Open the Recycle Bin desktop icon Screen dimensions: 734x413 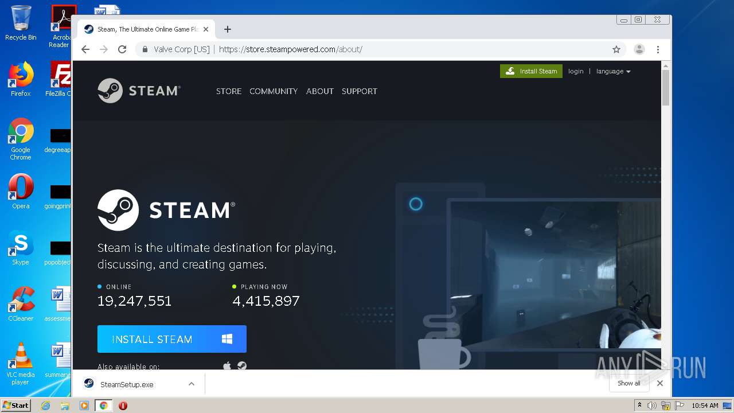click(x=21, y=23)
